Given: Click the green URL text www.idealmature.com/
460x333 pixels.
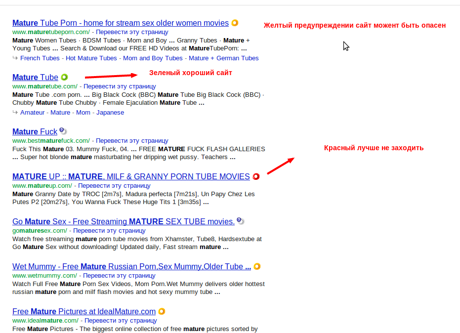Looking at the screenshot, I should 45,320.
